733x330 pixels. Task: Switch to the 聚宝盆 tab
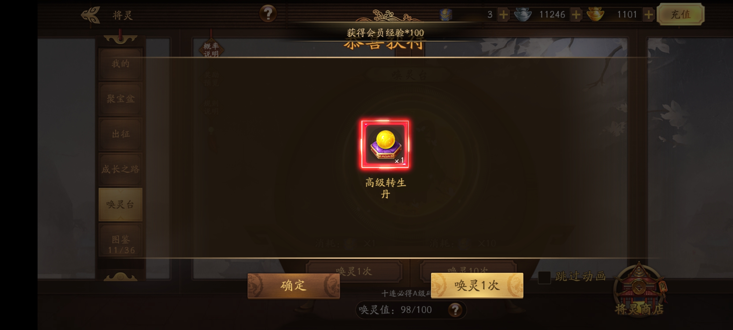[120, 99]
